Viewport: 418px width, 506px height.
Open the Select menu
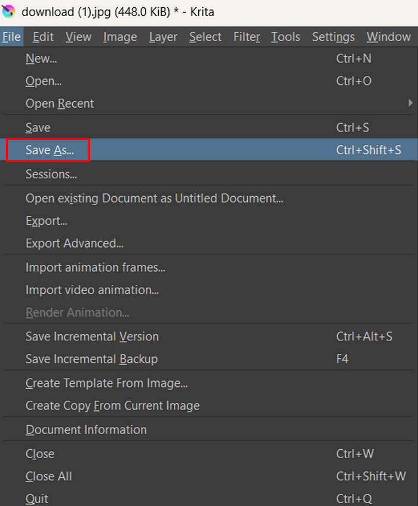[205, 37]
